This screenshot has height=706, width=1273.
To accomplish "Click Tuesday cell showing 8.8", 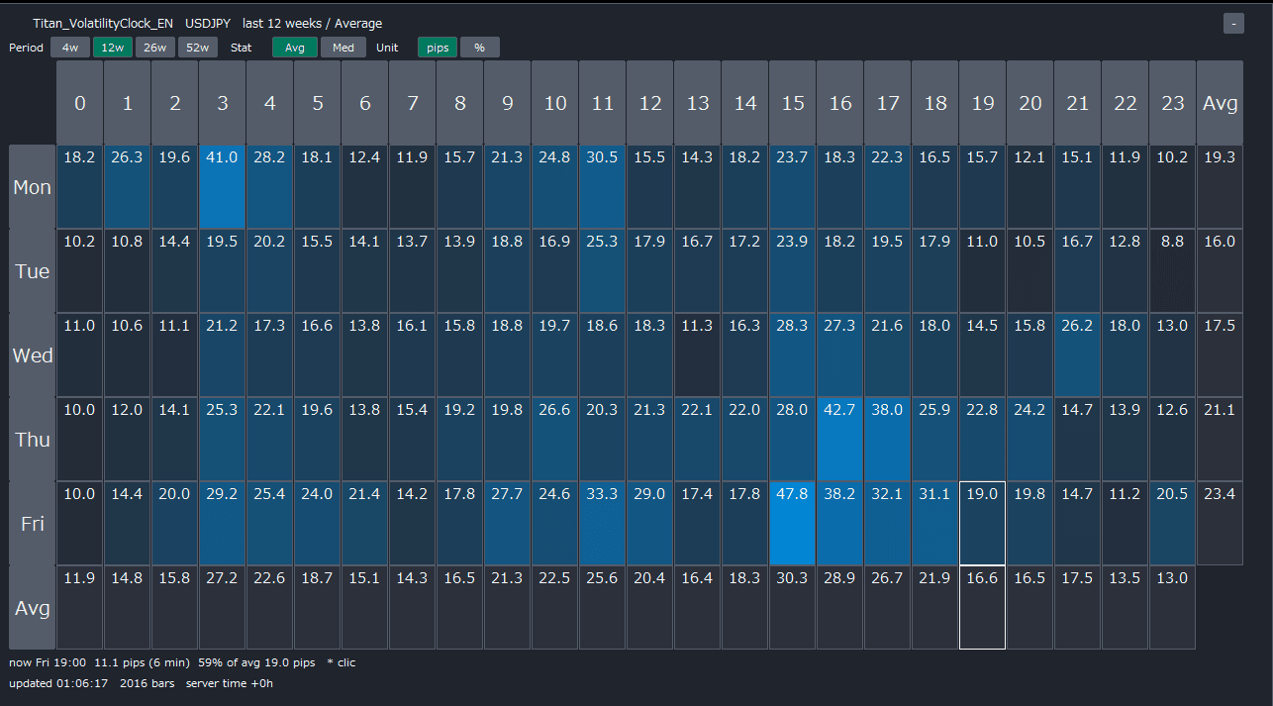I will point(1173,271).
